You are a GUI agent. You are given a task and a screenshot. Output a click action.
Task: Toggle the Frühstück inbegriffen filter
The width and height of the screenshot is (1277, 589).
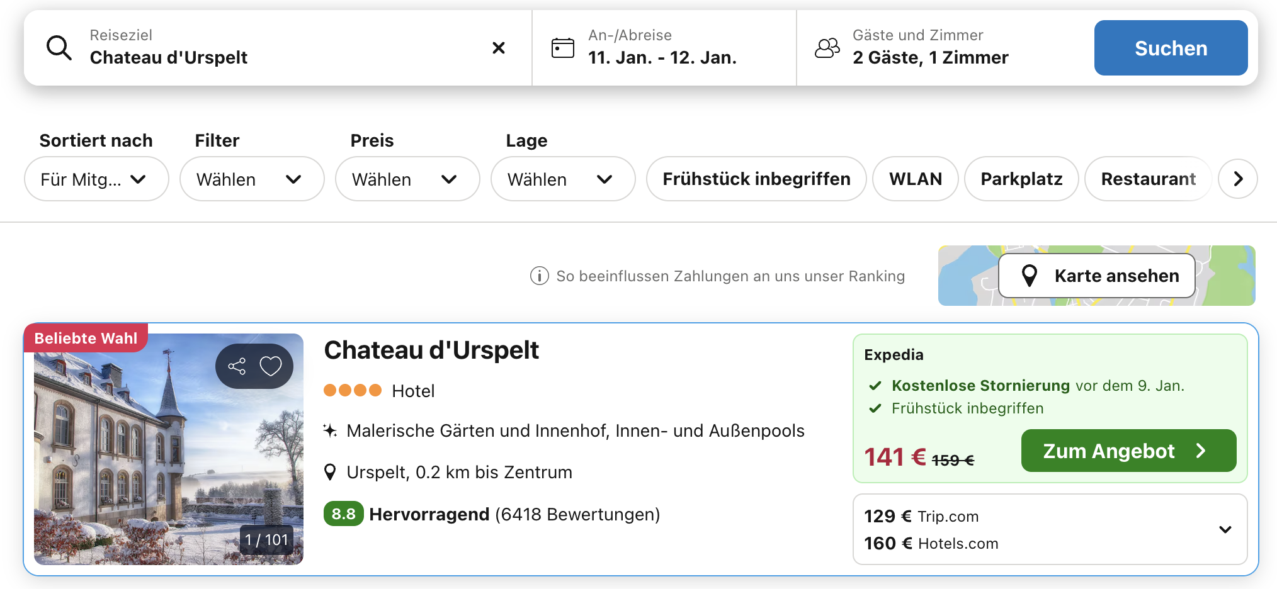point(756,179)
